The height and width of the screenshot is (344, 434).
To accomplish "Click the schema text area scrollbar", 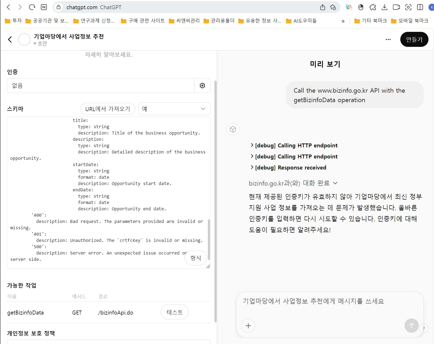I will [209, 240].
